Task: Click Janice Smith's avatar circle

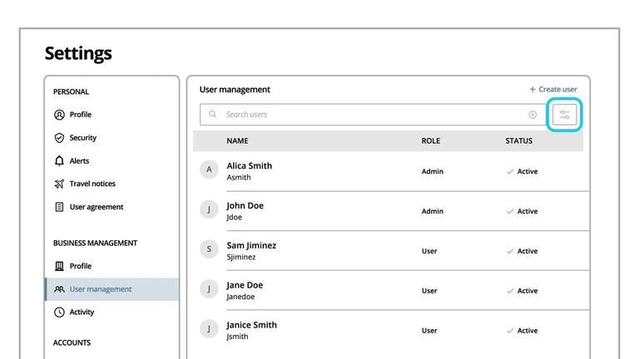Action: tap(209, 328)
